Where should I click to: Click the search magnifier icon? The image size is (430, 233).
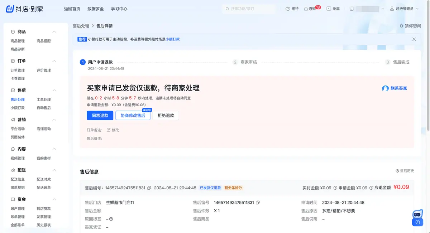tap(227, 9)
